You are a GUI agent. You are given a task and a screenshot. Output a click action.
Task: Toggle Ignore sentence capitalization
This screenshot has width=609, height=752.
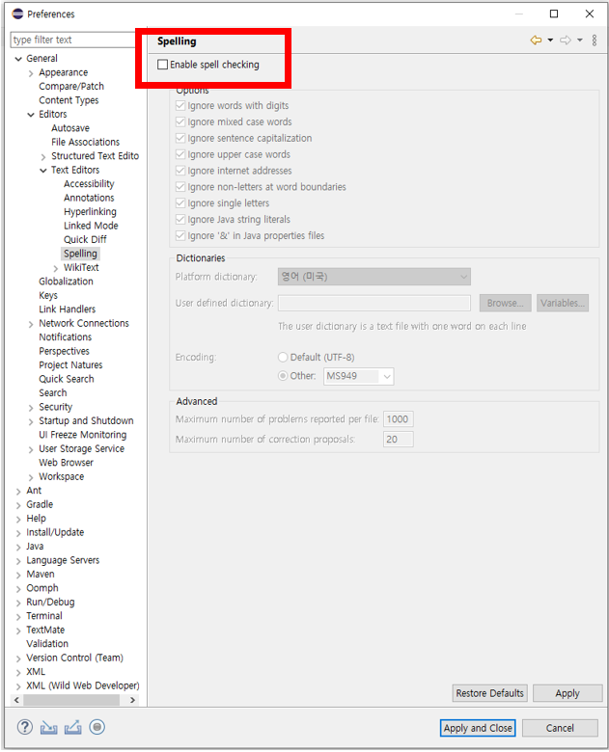(x=180, y=138)
